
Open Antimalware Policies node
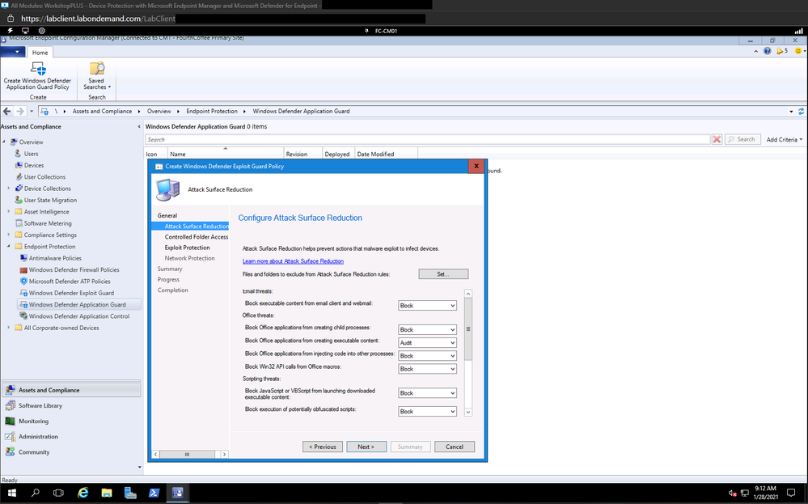[x=55, y=258]
